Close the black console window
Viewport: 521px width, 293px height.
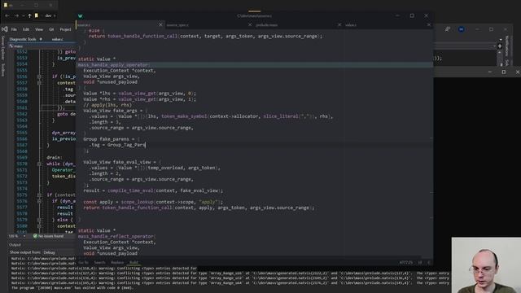(x=518, y=72)
